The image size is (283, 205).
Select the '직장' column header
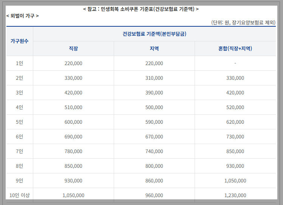pyautogui.click(x=73, y=49)
